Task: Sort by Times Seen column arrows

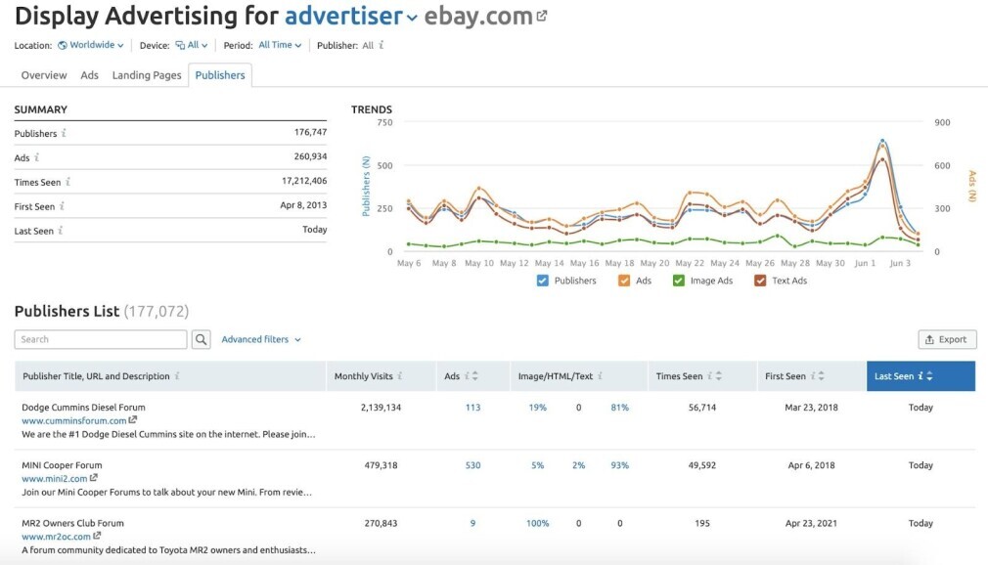Action: [x=718, y=376]
